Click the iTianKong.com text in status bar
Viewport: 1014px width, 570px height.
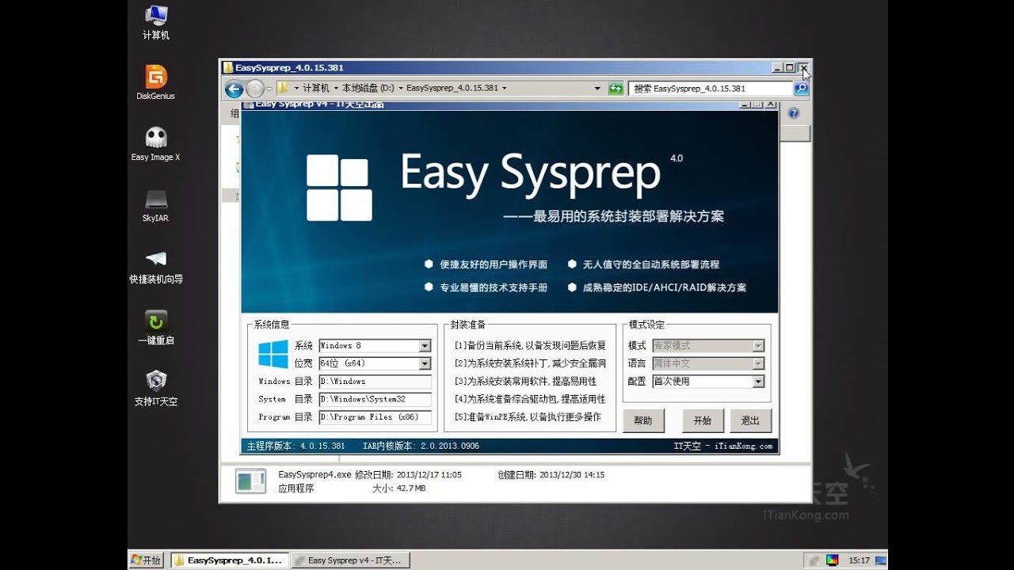coord(743,446)
